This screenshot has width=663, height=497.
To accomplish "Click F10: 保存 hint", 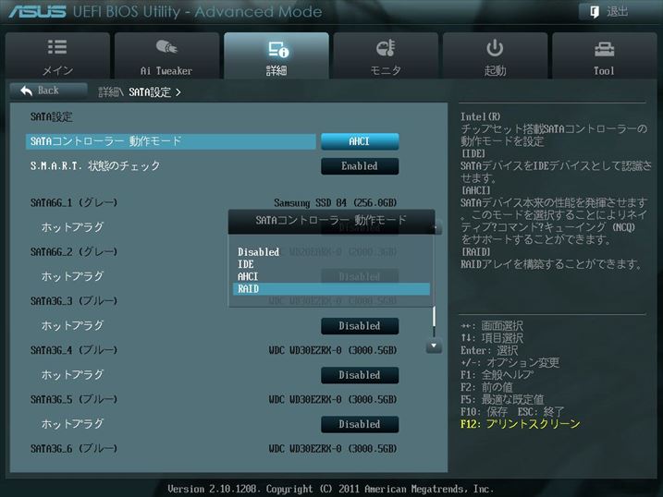I will (484, 412).
